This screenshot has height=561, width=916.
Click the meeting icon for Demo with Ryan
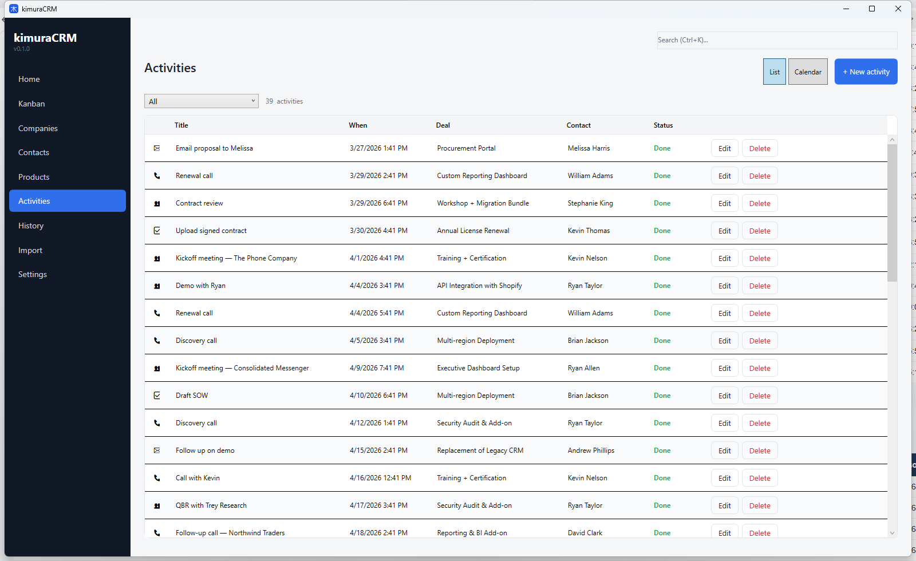tap(157, 286)
